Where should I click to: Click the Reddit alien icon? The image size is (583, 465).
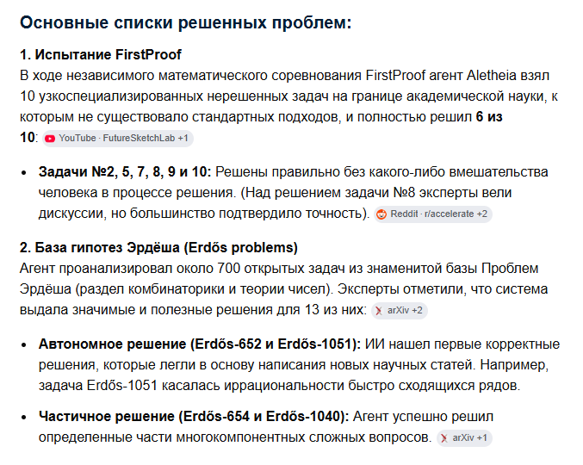(381, 214)
